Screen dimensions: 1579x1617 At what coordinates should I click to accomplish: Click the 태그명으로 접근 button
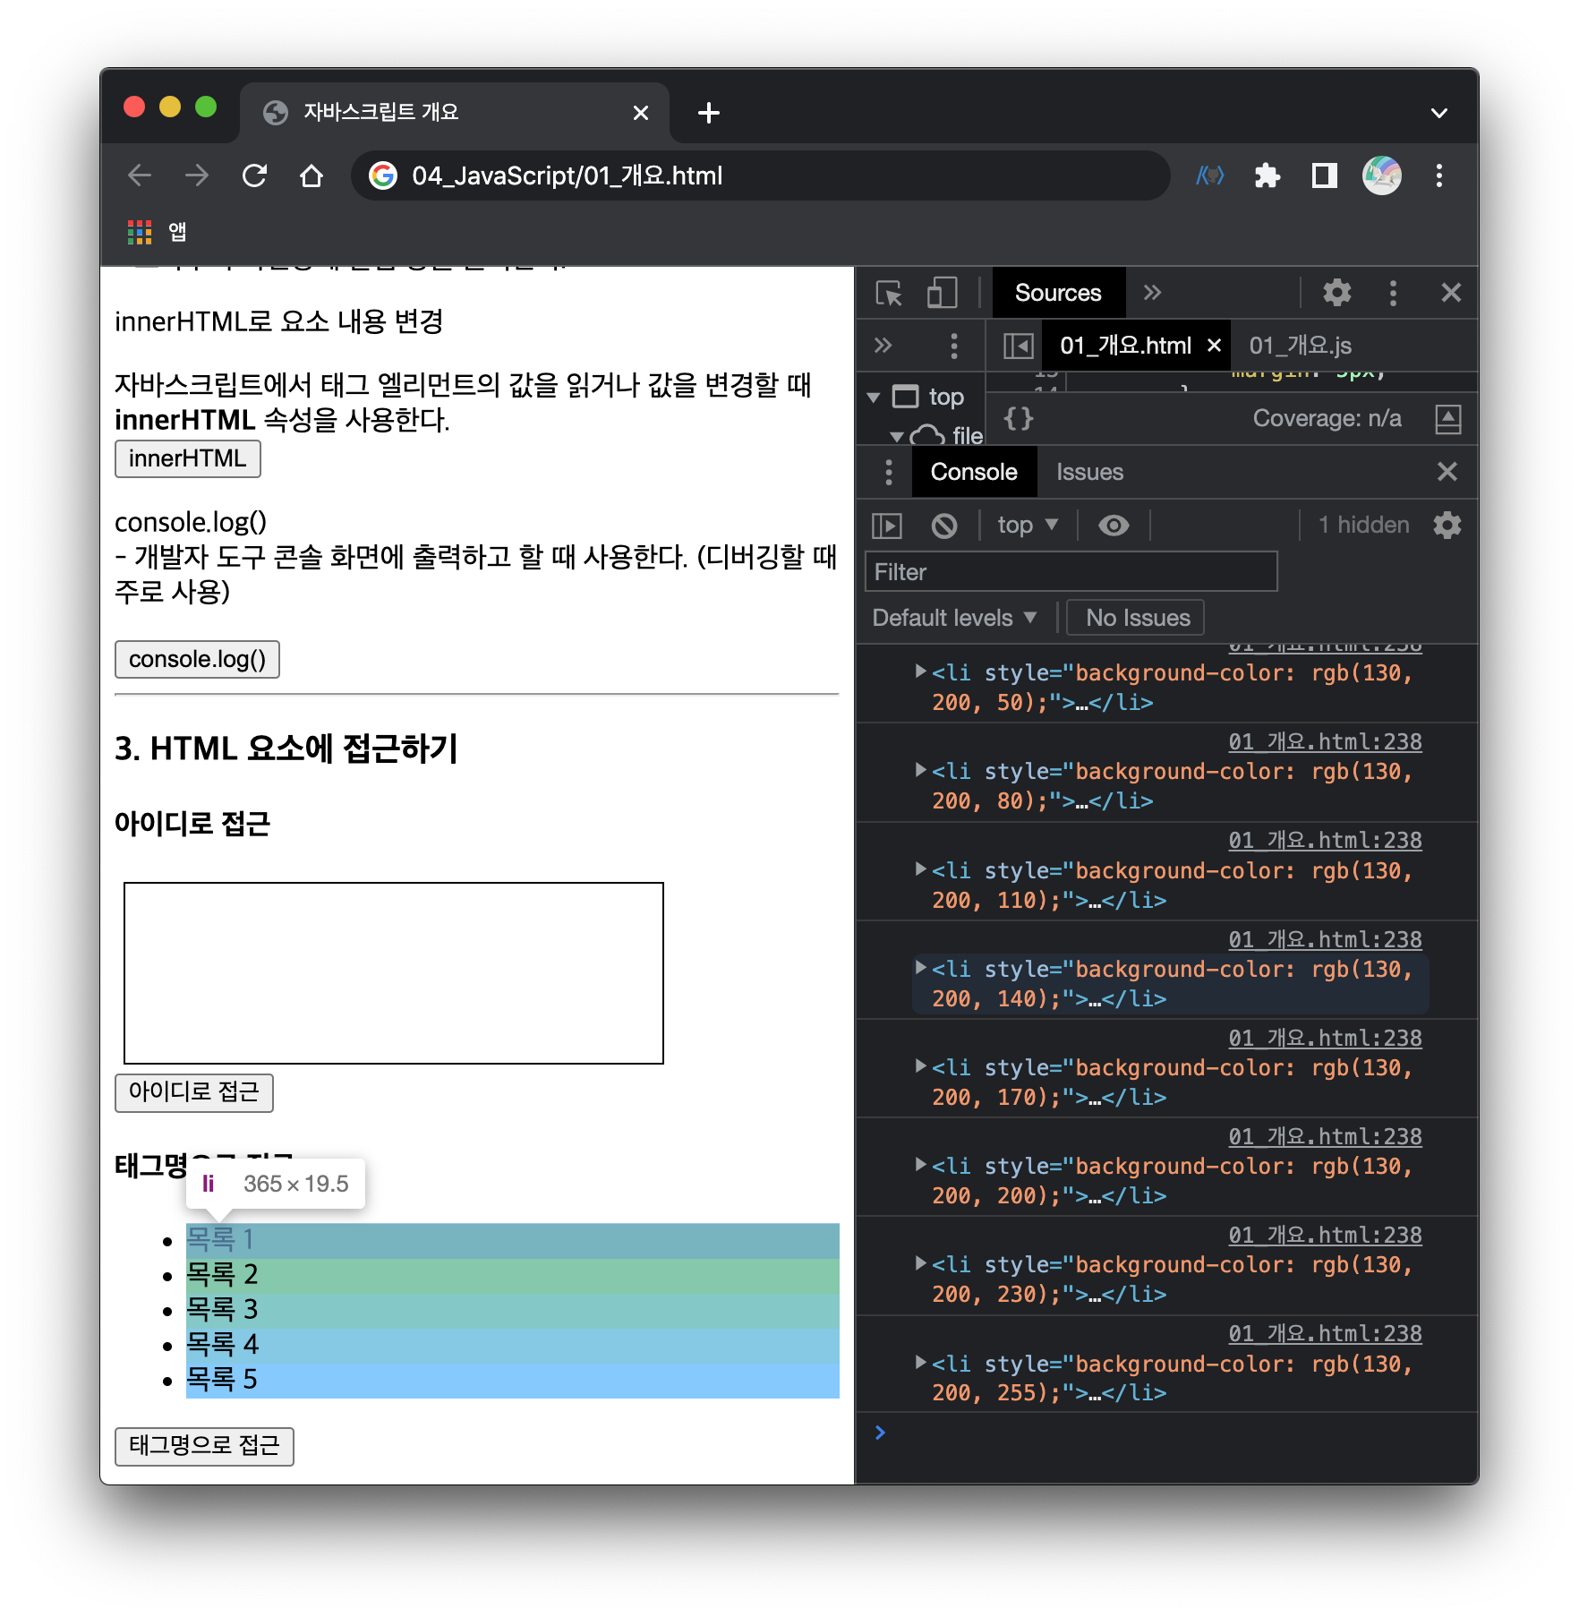tap(204, 1446)
